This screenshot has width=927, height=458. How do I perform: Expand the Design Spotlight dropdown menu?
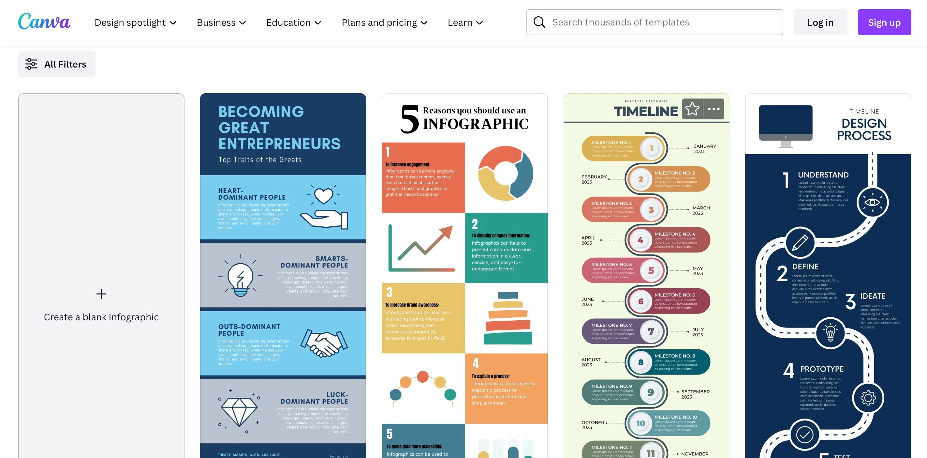tap(135, 22)
